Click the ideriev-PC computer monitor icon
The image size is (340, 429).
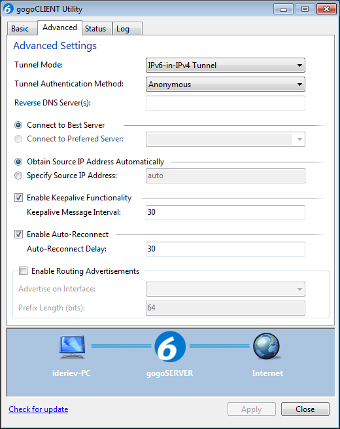pyautogui.click(x=73, y=346)
